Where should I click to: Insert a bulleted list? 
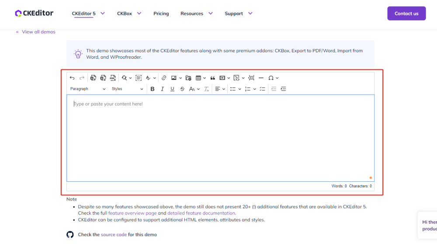point(233,89)
